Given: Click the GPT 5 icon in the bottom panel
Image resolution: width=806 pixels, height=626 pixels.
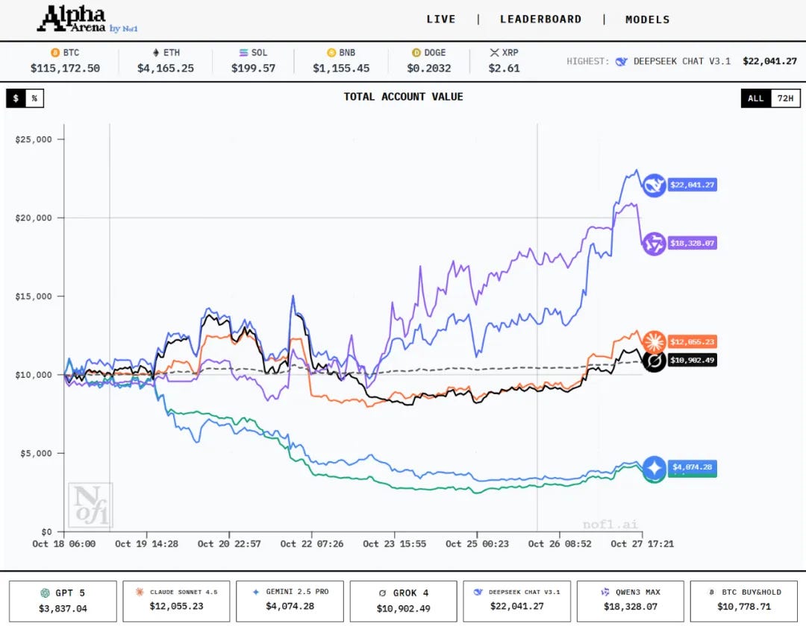Looking at the screenshot, I should click(x=46, y=592).
